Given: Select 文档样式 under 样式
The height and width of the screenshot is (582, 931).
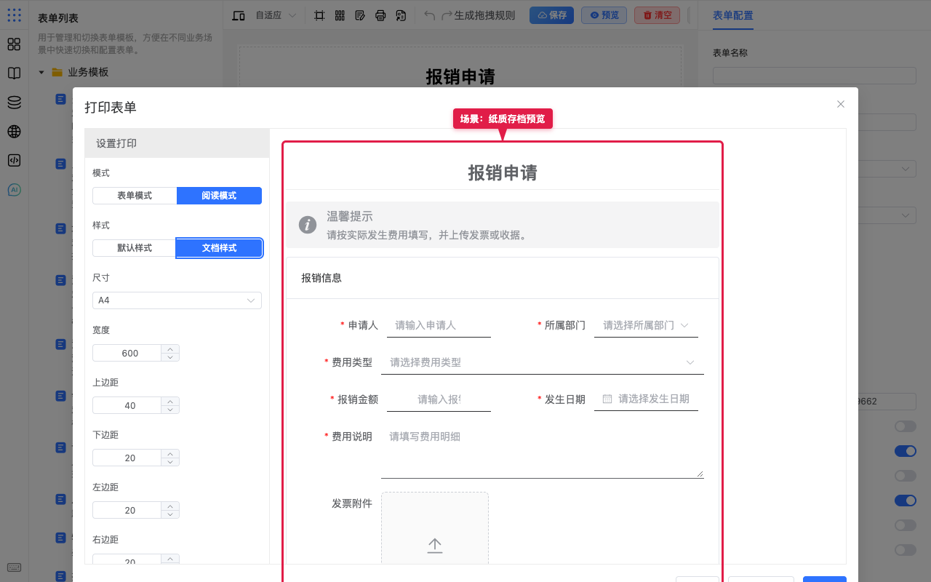Looking at the screenshot, I should pos(219,248).
